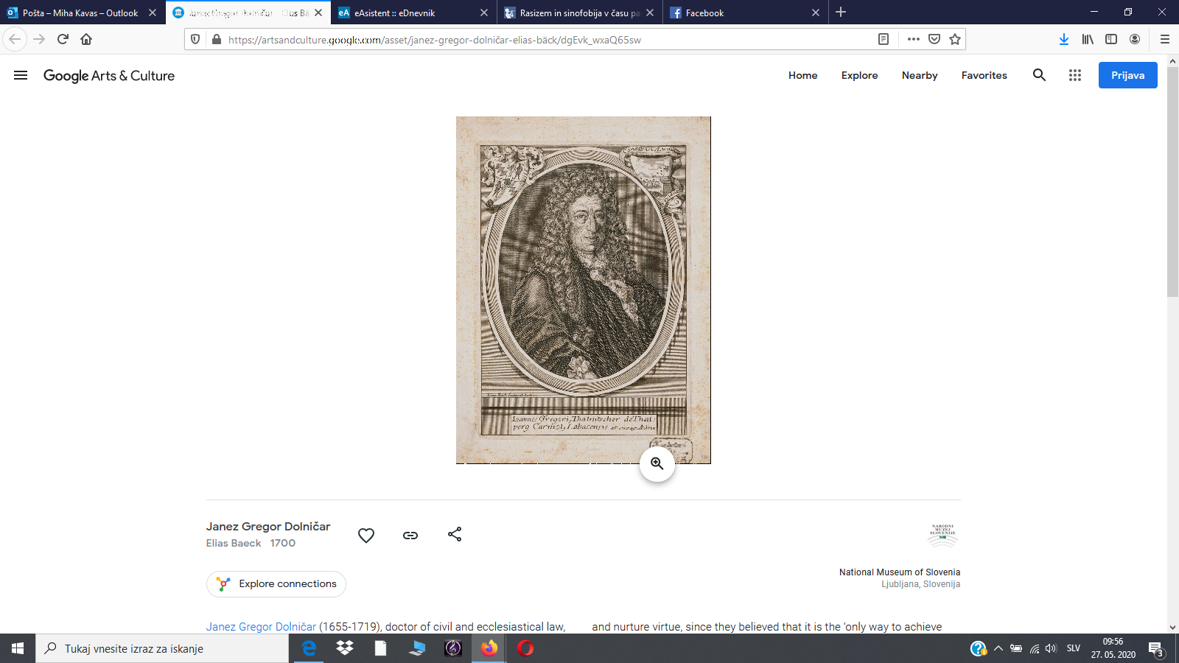Image resolution: width=1179 pixels, height=663 pixels.
Task: Go back to the previous page
Action: [x=15, y=39]
